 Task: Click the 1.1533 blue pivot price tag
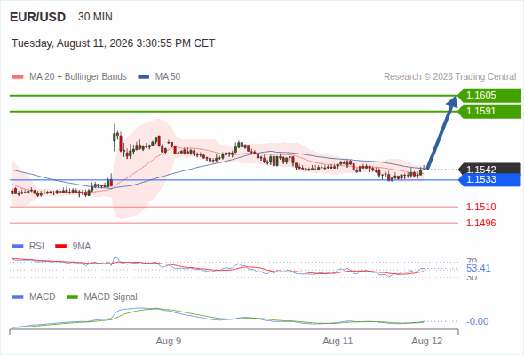tap(489, 179)
